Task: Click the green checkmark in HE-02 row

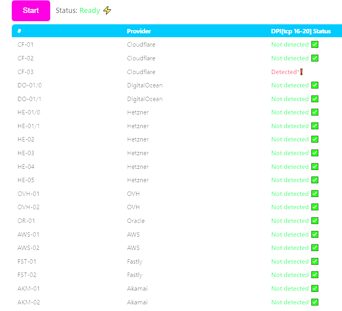Action: [315, 139]
